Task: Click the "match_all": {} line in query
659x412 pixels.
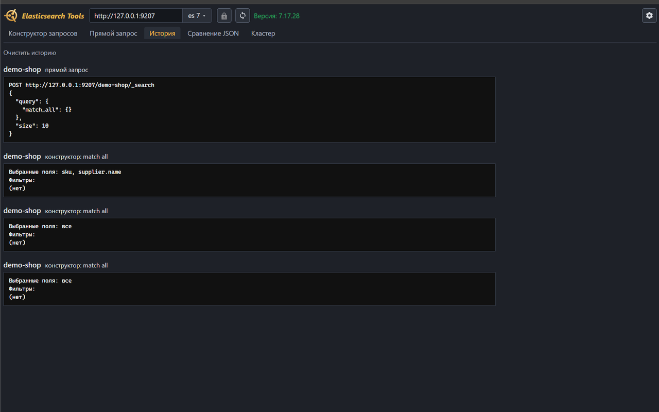Action: coord(47,110)
